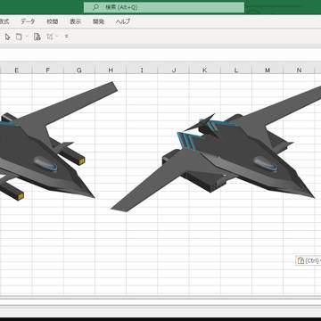321x321 pixels.
Task: Select column N header
Action: click(299, 70)
